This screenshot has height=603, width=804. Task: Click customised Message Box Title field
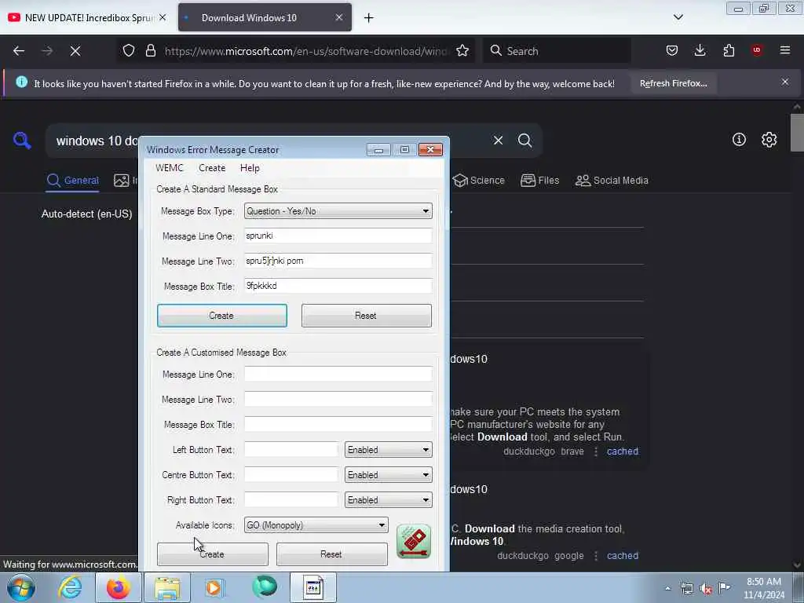point(338,424)
